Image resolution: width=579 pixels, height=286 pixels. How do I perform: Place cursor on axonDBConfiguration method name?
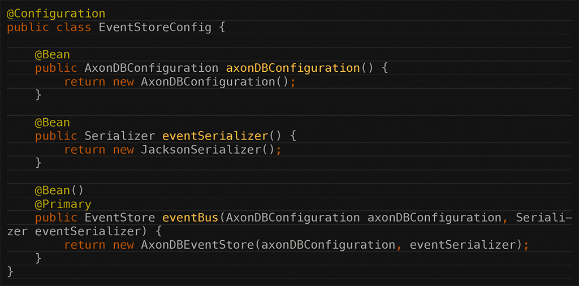[293, 68]
